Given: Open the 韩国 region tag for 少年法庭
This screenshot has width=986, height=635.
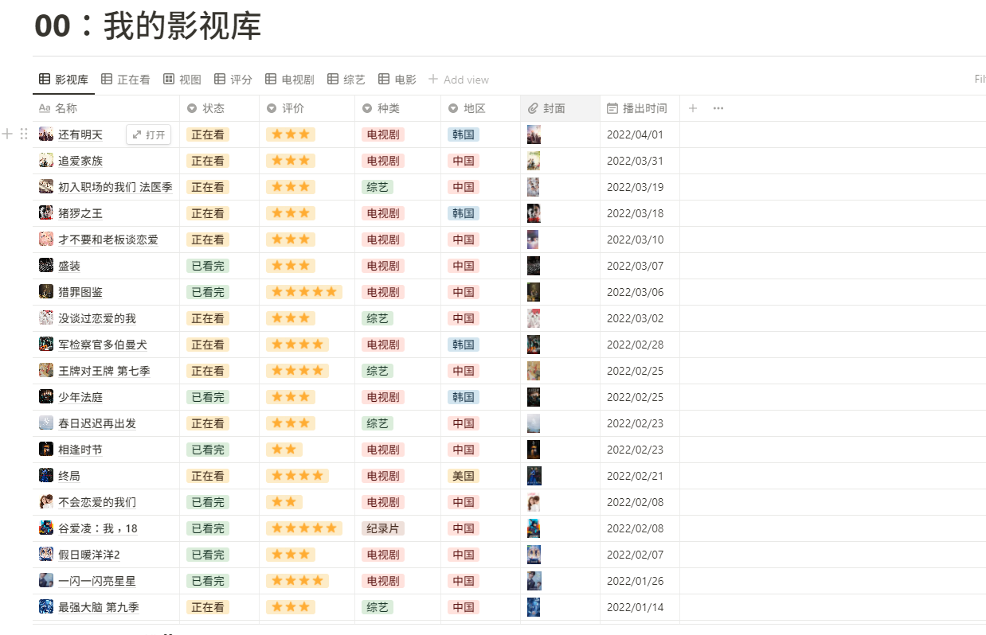Looking at the screenshot, I should 464,397.
